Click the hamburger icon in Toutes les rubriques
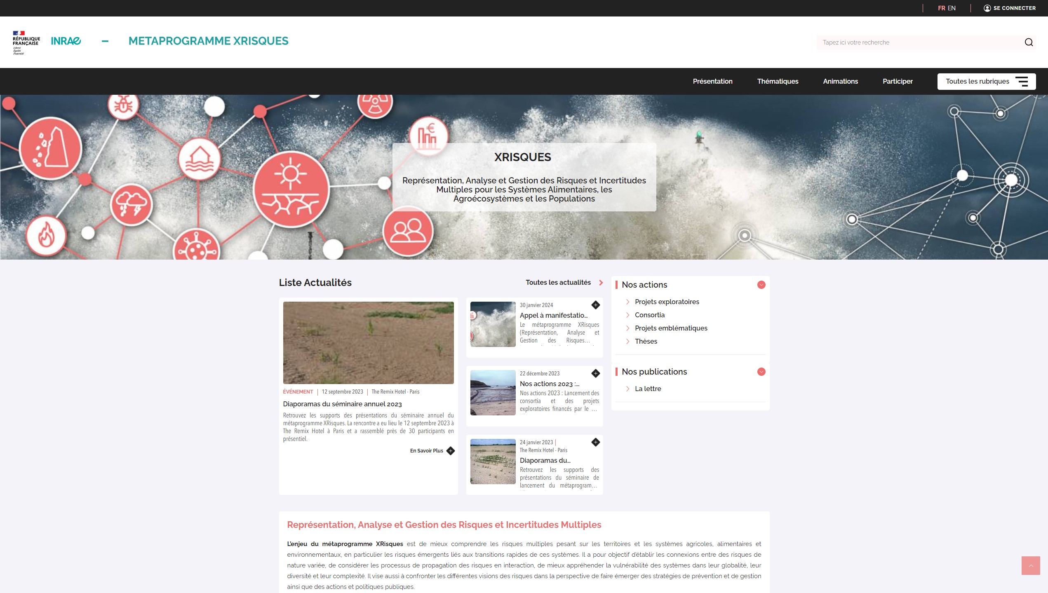The width and height of the screenshot is (1048, 593). pos(1022,81)
